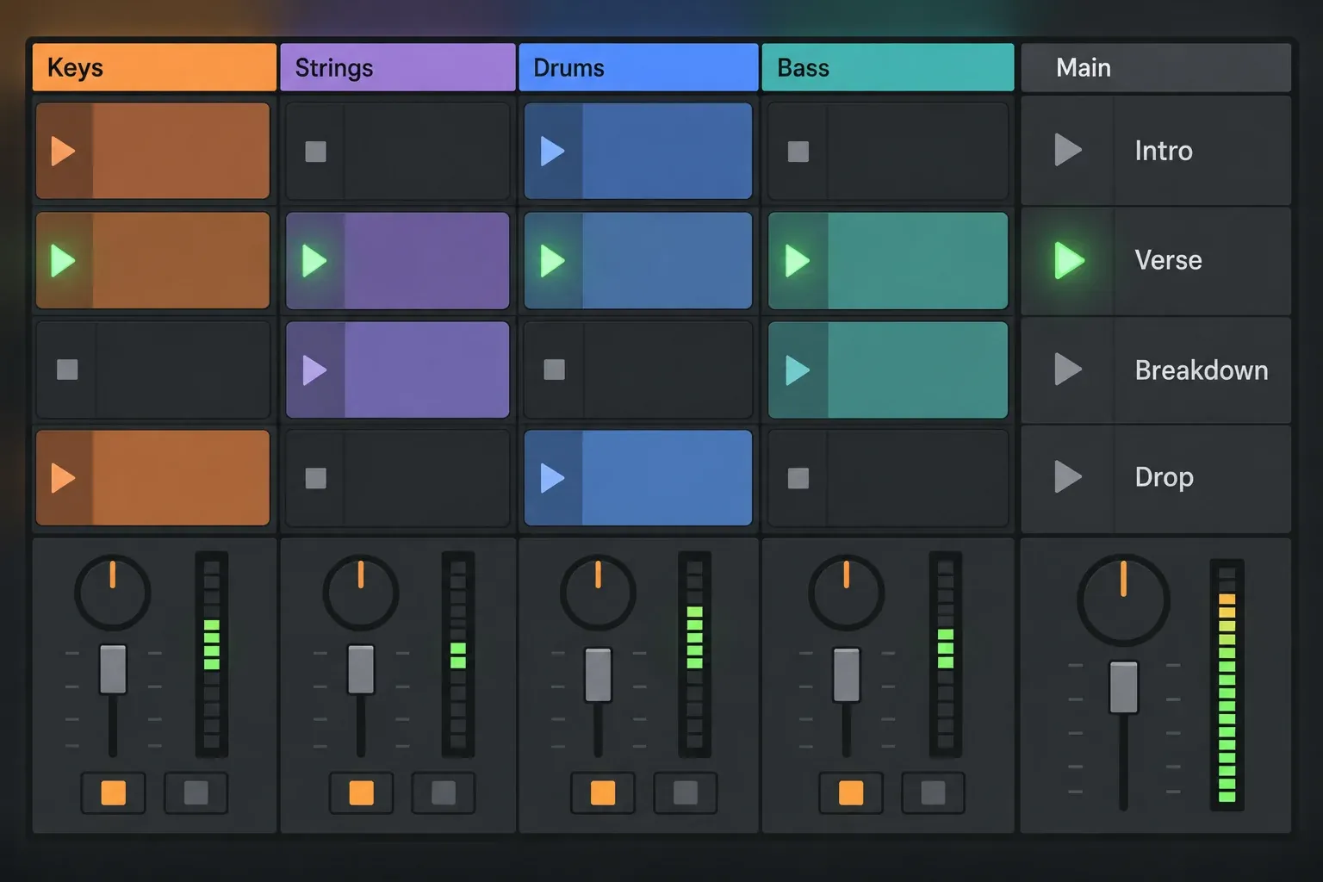This screenshot has width=1323, height=882.
Task: Click the Drums track volume fader handle
Action: tap(599, 674)
